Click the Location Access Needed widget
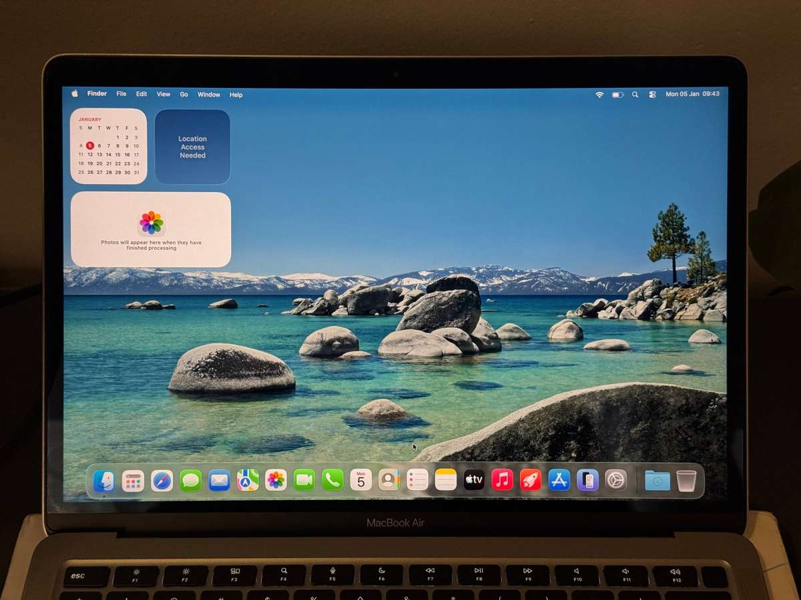The height and width of the screenshot is (600, 801). point(193,147)
